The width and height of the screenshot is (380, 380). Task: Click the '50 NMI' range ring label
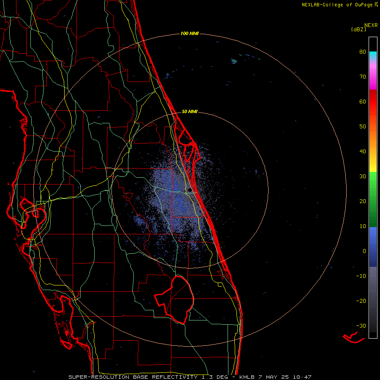point(190,111)
